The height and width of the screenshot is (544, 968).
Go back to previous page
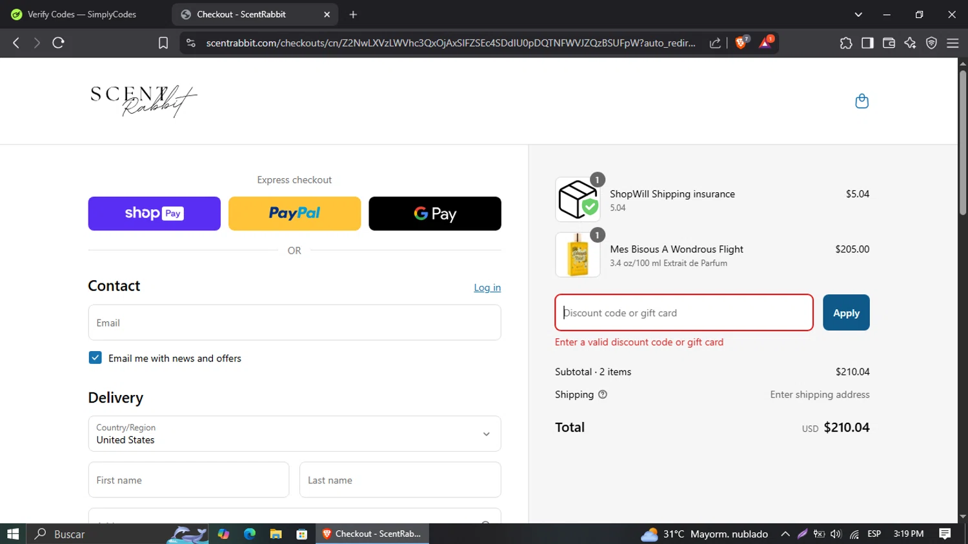coord(16,43)
